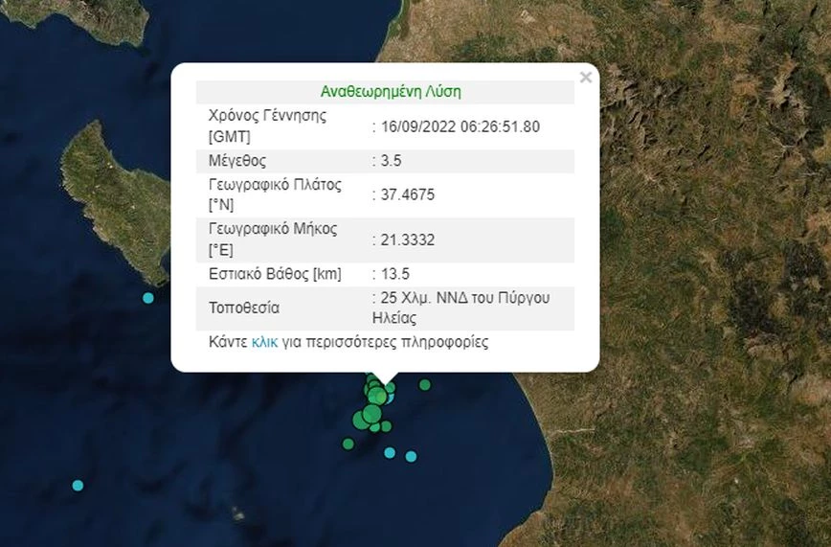The width and height of the screenshot is (831, 547).
Task: Close the earthquake info popup
Action: click(x=585, y=78)
